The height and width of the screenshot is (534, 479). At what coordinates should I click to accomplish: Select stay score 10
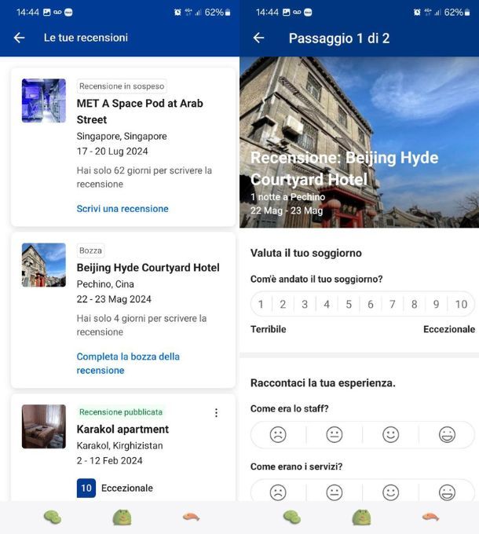pyautogui.click(x=461, y=304)
